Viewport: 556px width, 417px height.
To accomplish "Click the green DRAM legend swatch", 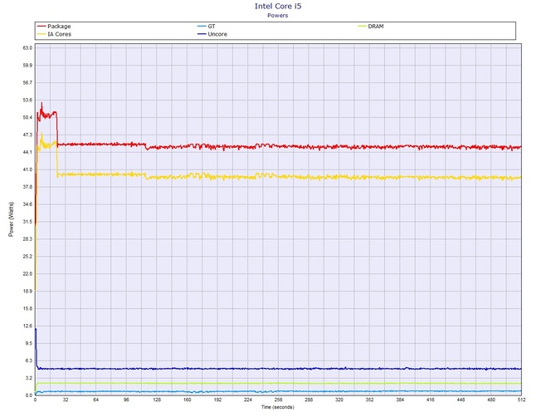I will 362,27.
